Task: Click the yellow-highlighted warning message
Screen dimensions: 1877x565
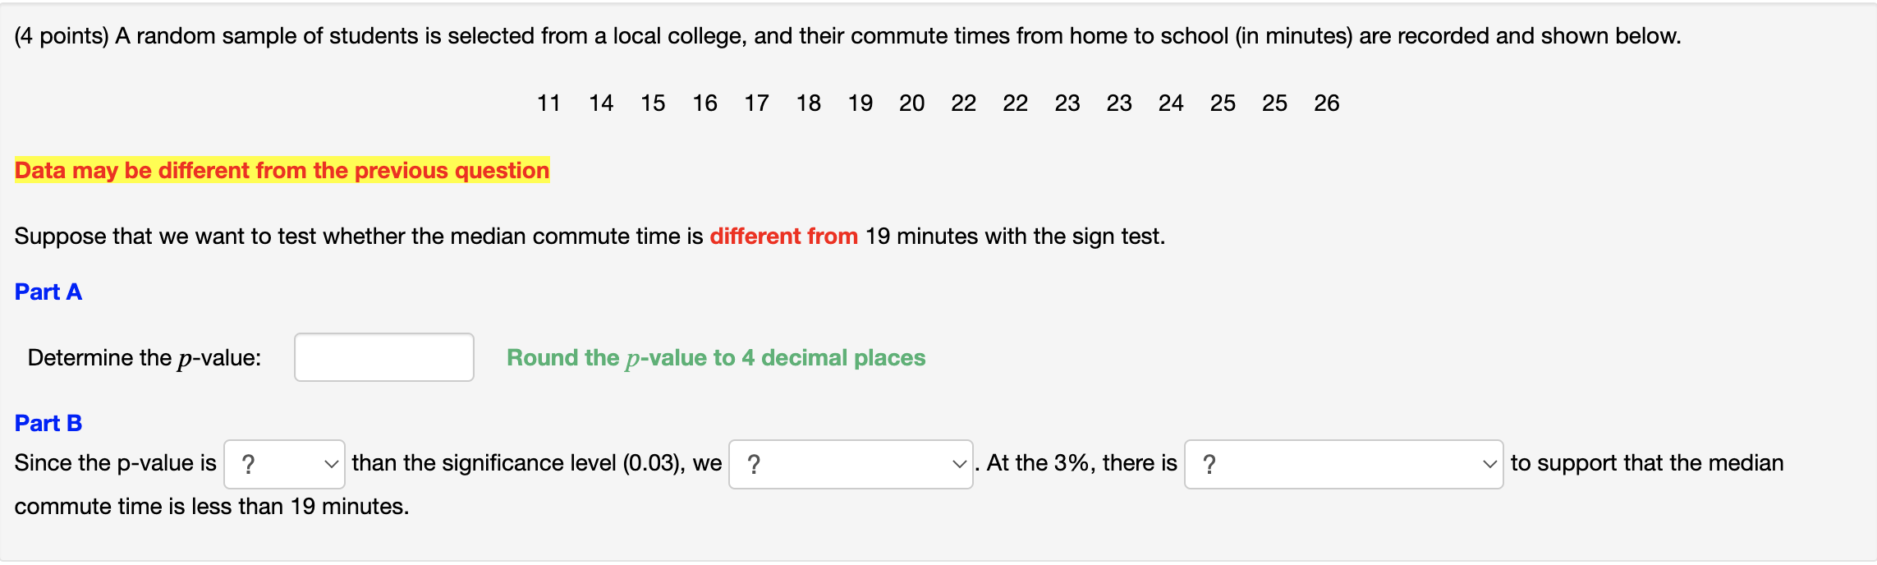Action: 282,170
